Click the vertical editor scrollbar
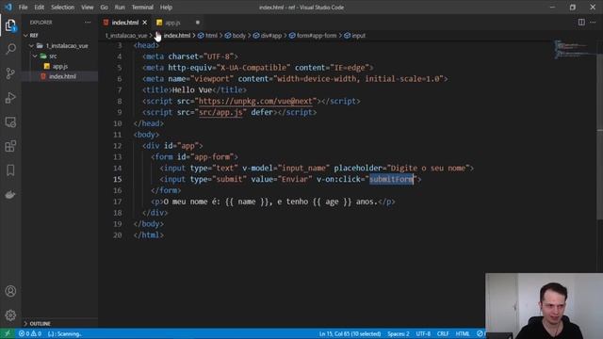Image resolution: width=603 pixels, height=339 pixels. tap(599, 137)
